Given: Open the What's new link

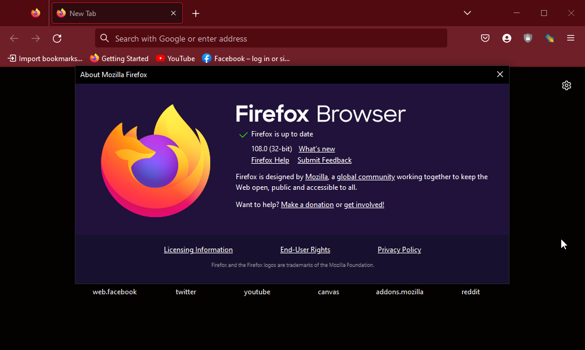Looking at the screenshot, I should [317, 149].
